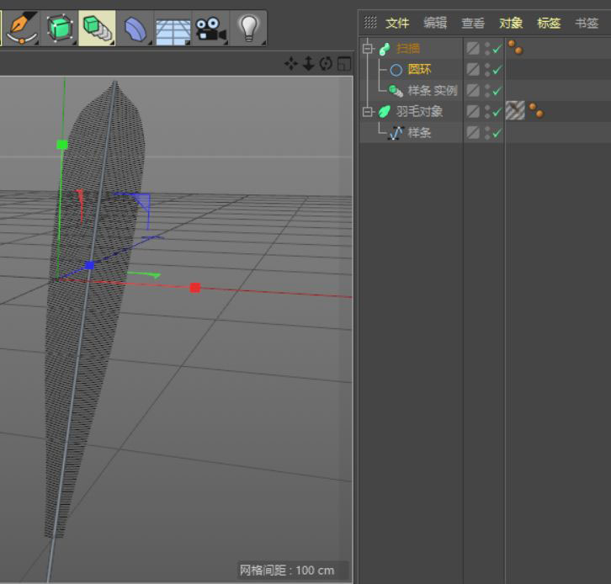Select the spline Pen tool
The image size is (611, 584).
(20, 28)
